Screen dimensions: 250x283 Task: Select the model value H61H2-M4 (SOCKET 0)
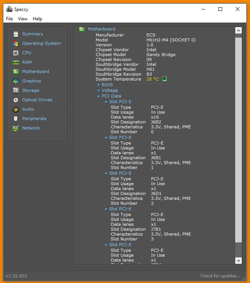pos(171,40)
